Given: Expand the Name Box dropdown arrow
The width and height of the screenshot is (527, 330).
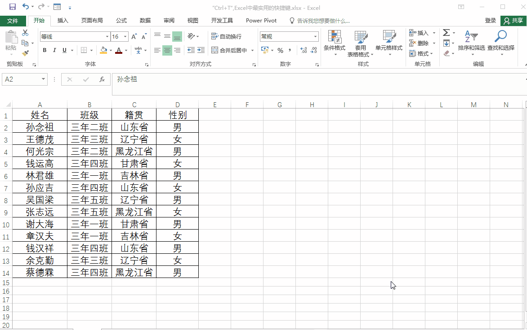Looking at the screenshot, I should click(43, 79).
